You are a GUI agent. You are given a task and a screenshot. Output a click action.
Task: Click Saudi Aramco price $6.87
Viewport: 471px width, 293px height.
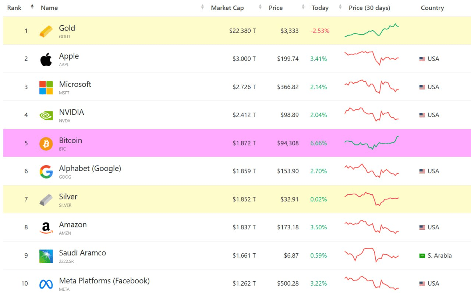291,255
